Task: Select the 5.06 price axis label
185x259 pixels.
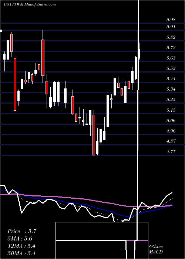Action: click(171, 121)
